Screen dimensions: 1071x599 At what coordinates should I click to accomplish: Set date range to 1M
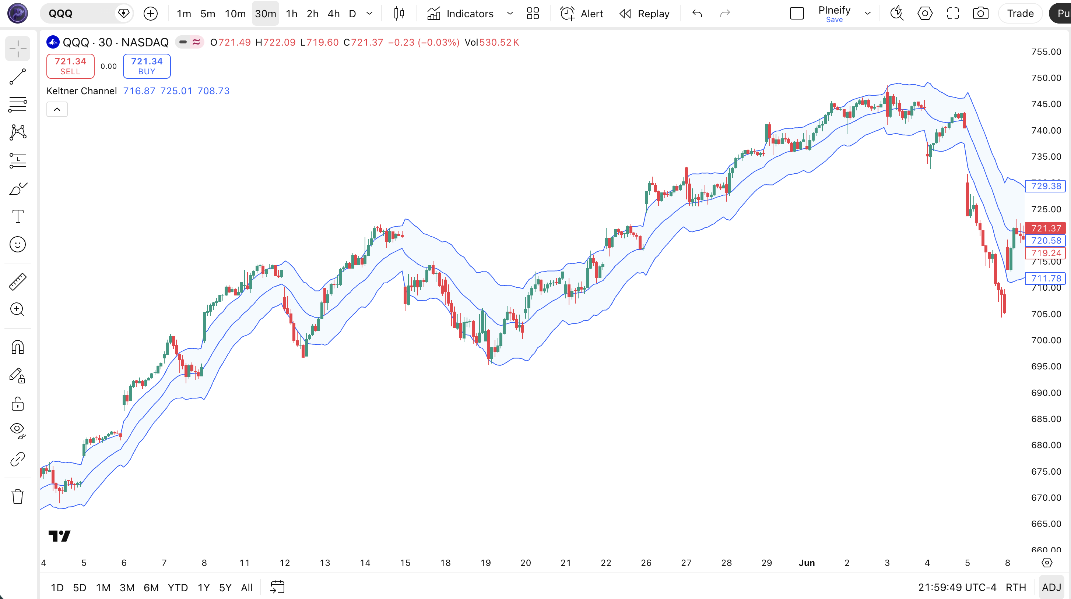click(x=103, y=587)
